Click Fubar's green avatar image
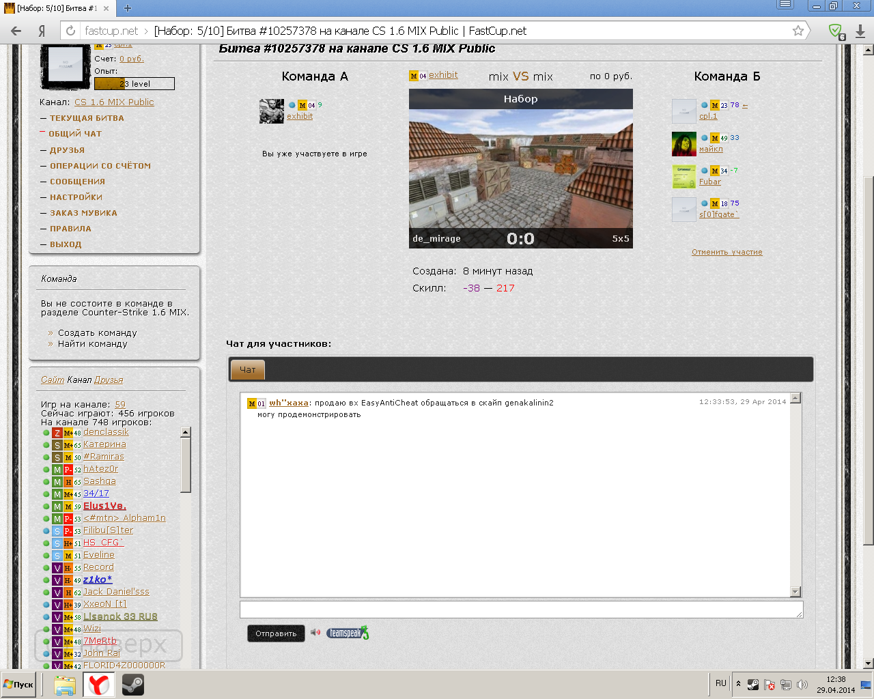This screenshot has height=699, width=874. pos(684,177)
